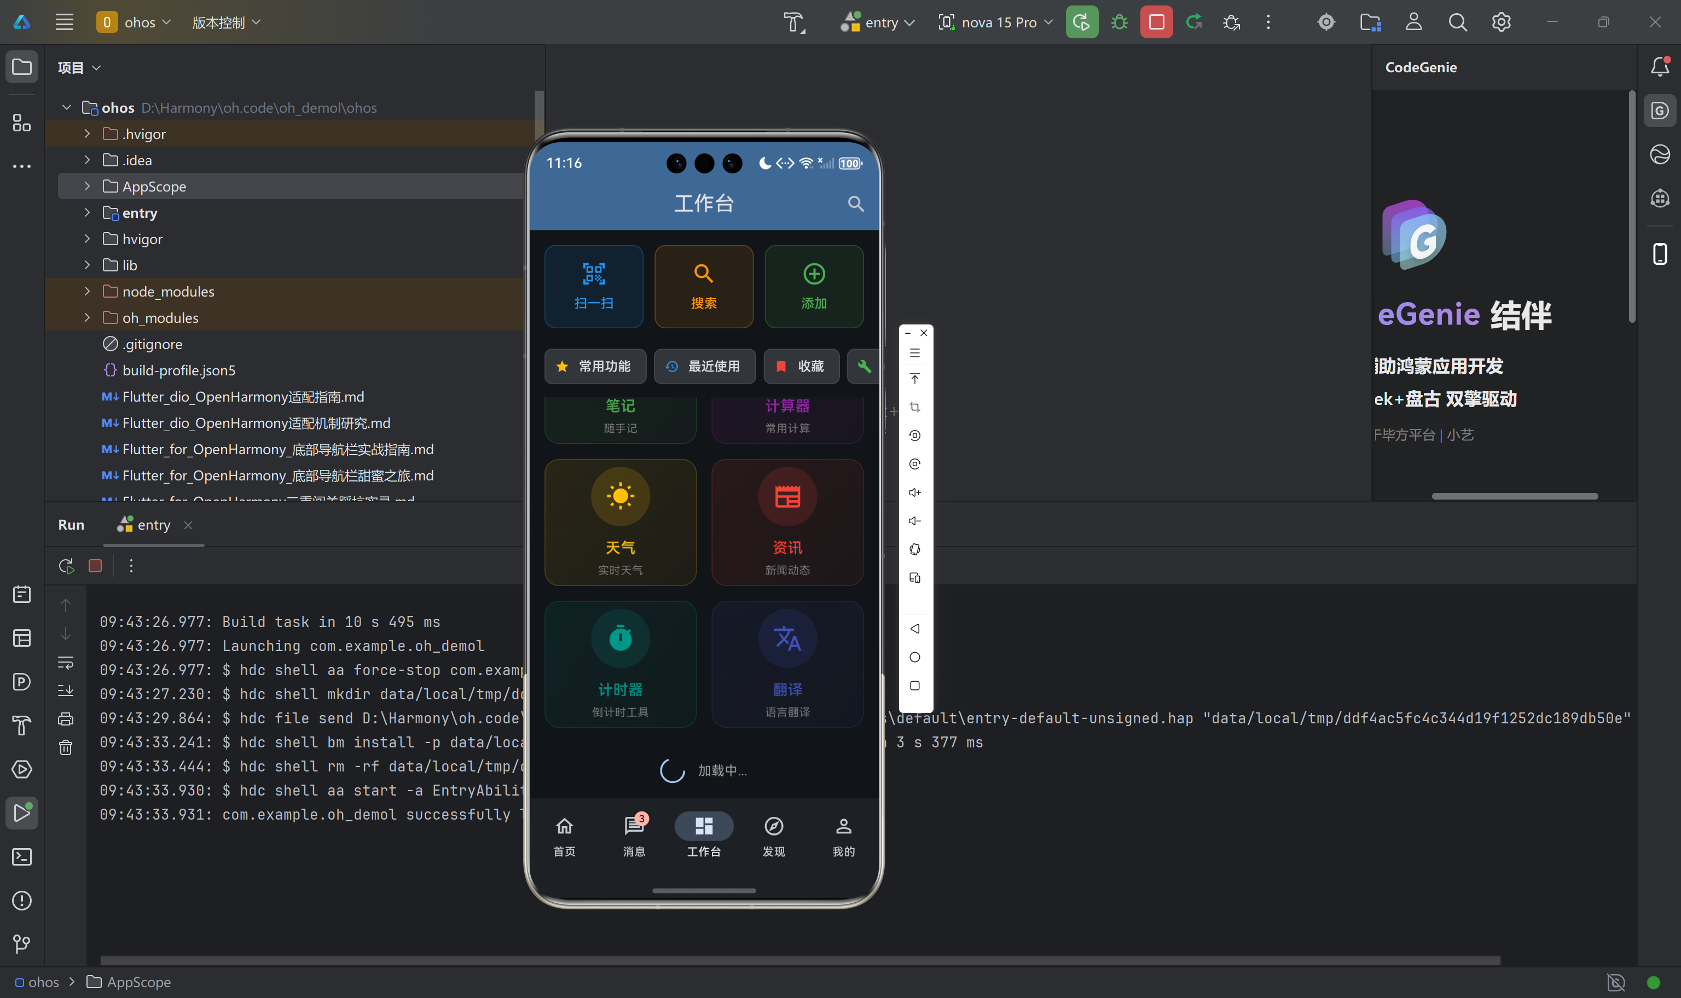Tap the 扫一扫 scan tile in phone
This screenshot has height=998, width=1681.
click(x=593, y=286)
